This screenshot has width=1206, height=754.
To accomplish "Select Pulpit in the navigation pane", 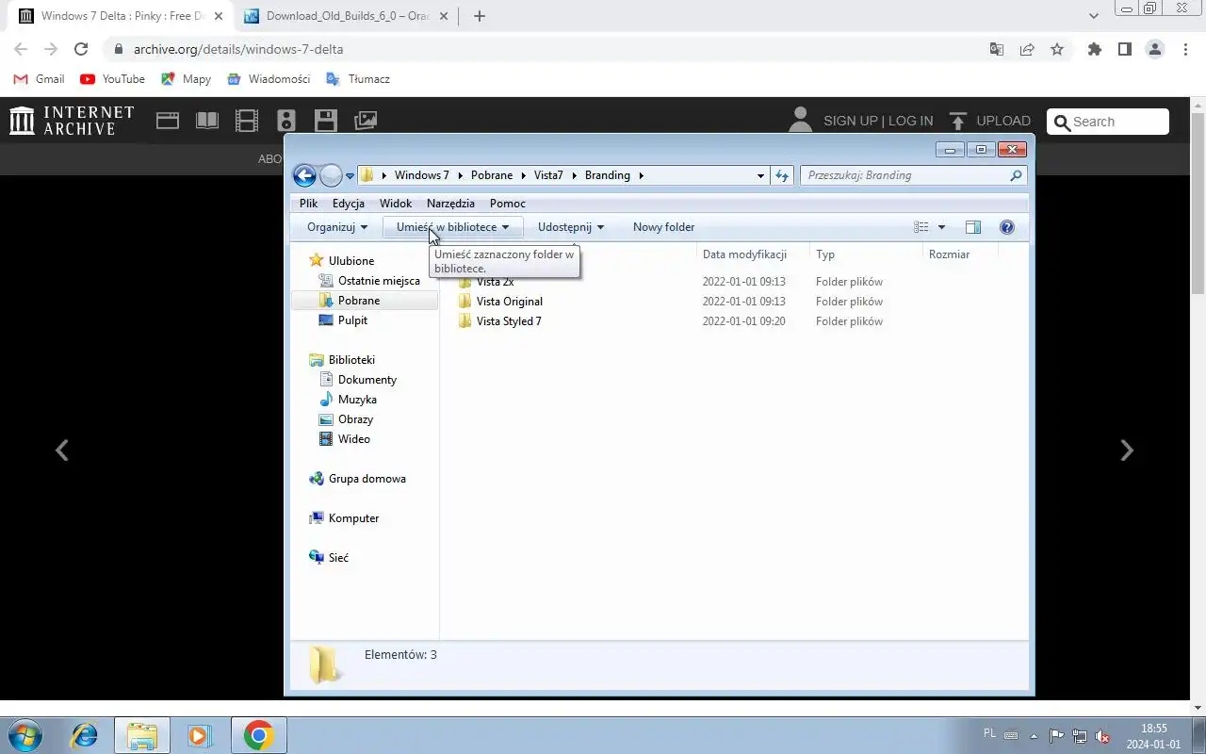I will 352,320.
